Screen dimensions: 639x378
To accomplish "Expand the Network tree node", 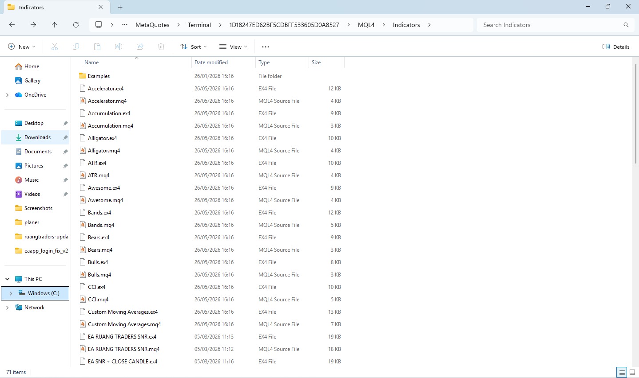I will [x=7, y=308].
